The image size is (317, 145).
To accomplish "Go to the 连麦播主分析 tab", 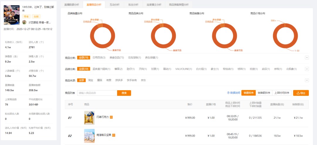I will (154, 5).
